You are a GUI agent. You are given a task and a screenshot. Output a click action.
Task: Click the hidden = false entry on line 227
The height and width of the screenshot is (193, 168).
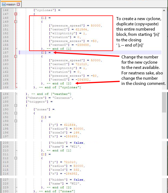pyautogui.click(x=67, y=180)
